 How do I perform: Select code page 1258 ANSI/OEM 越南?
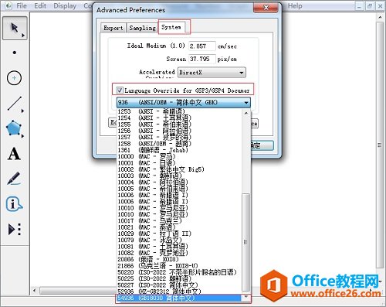[x=179, y=144]
